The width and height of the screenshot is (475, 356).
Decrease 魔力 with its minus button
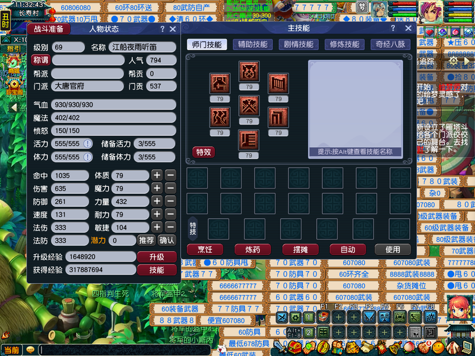click(x=170, y=188)
